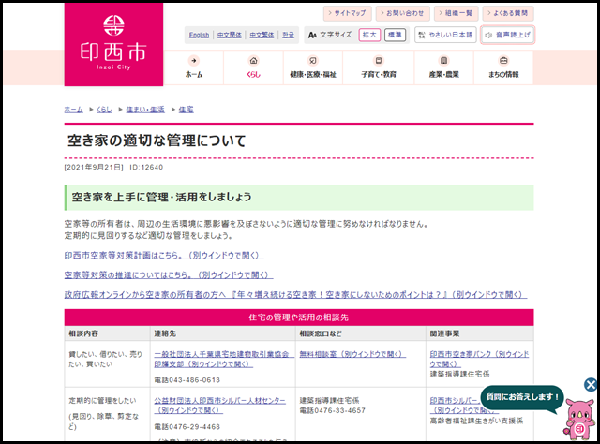Select the くらし house icon
This screenshot has width=600, height=444.
tap(253, 61)
